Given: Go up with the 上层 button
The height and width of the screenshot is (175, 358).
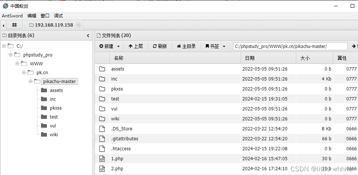Looking at the screenshot, I should click(x=136, y=46).
